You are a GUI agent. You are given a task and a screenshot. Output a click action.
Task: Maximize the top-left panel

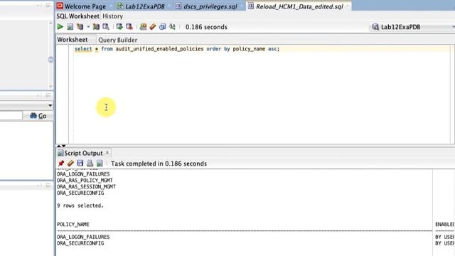point(48,5)
